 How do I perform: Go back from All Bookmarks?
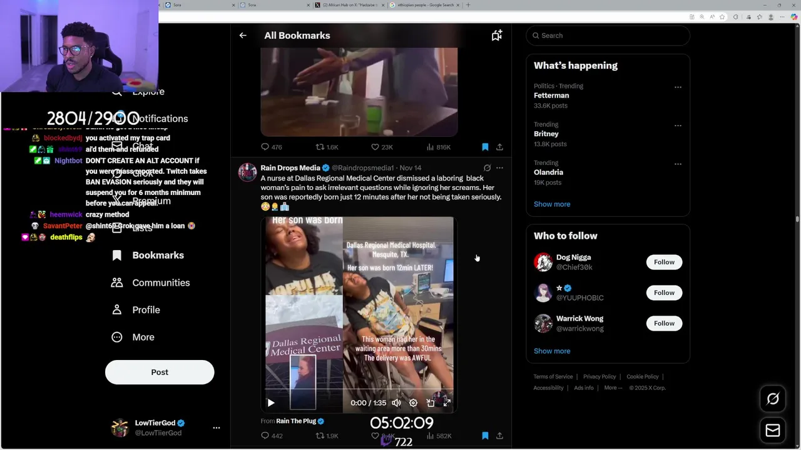pyautogui.click(x=243, y=36)
